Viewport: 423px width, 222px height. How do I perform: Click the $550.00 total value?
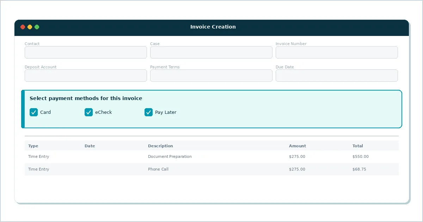[x=361, y=157]
